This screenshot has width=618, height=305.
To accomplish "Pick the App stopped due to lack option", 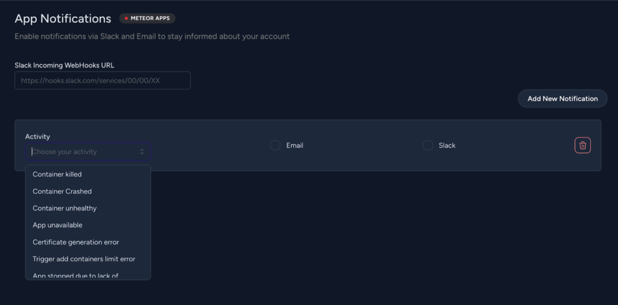I will (x=75, y=275).
